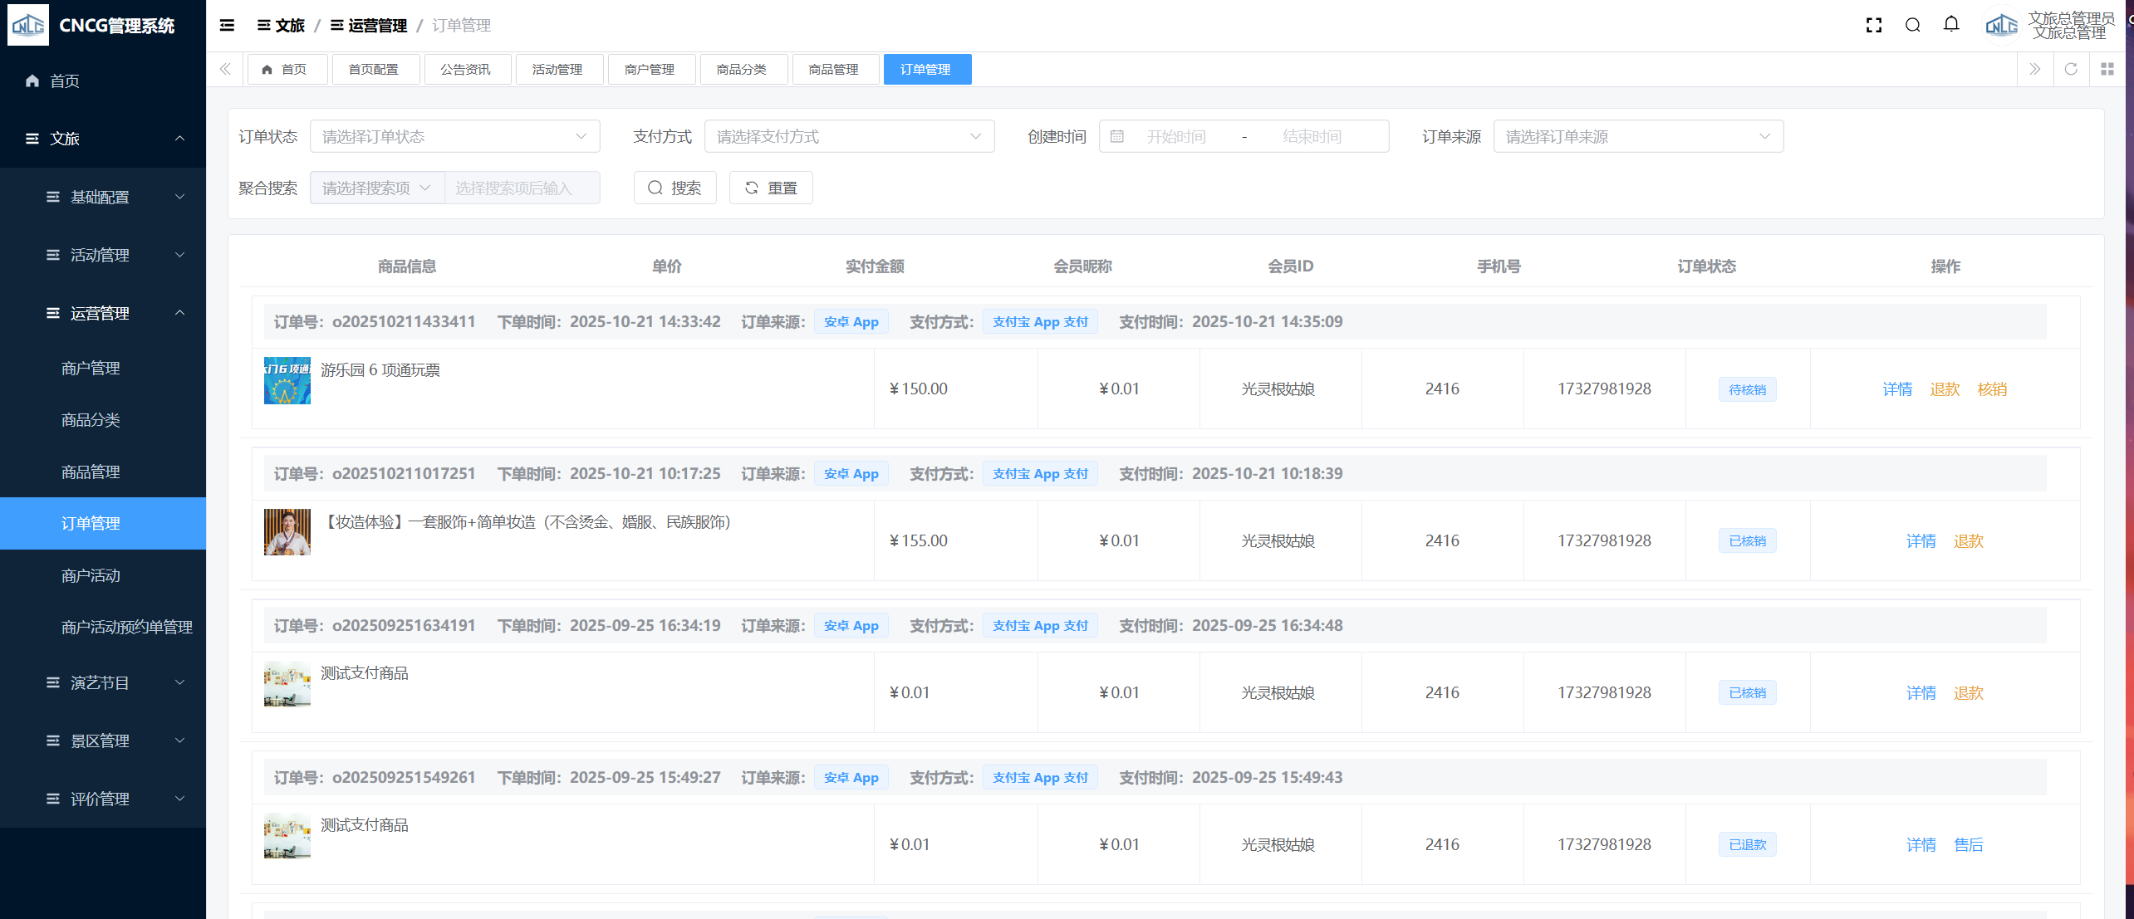This screenshot has height=919, width=2134.
Task: Open the 订单来源 dropdown
Action: point(1637,137)
